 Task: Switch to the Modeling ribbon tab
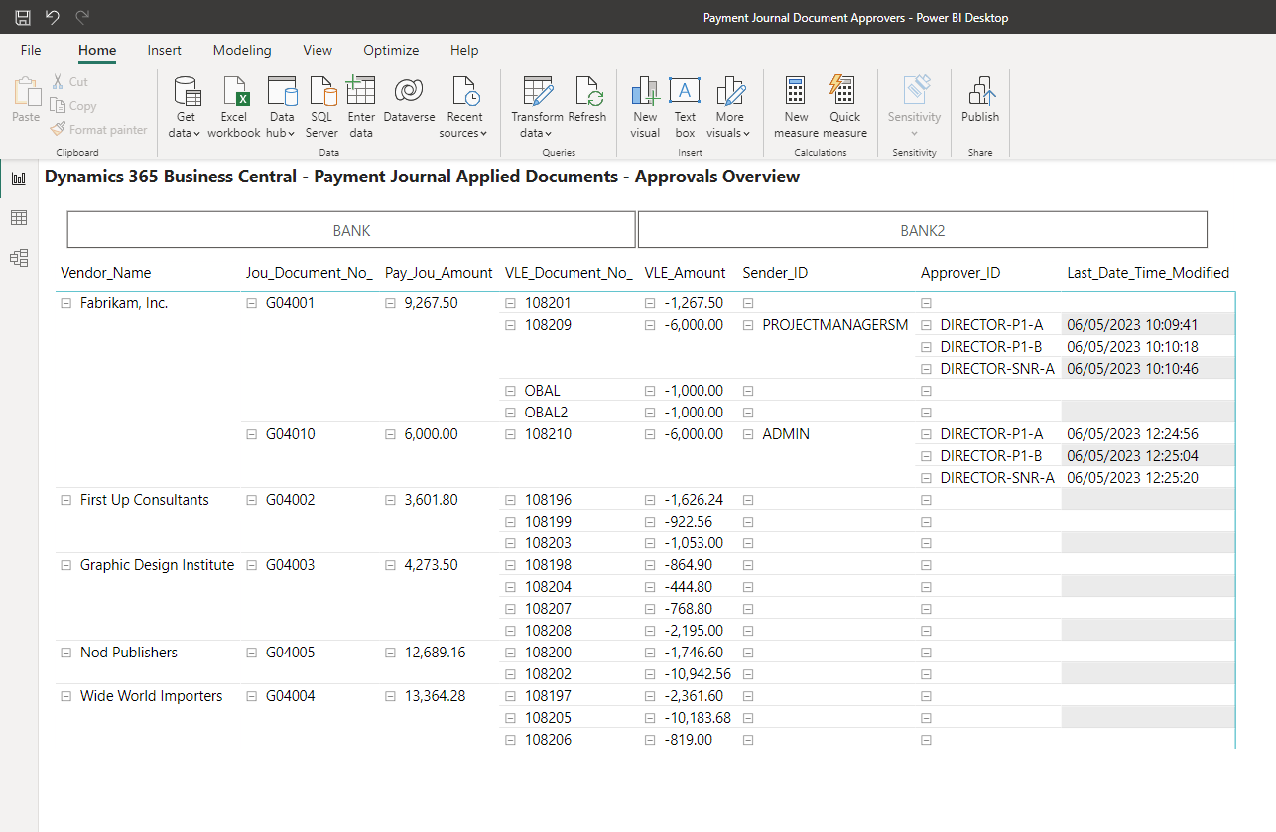click(x=242, y=50)
